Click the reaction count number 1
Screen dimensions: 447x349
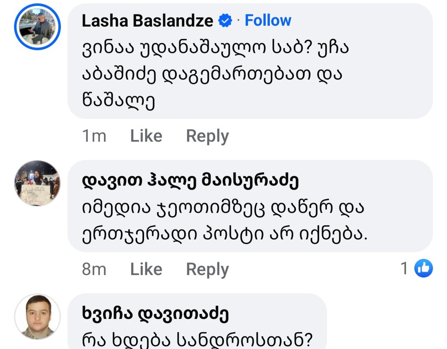coord(405,268)
